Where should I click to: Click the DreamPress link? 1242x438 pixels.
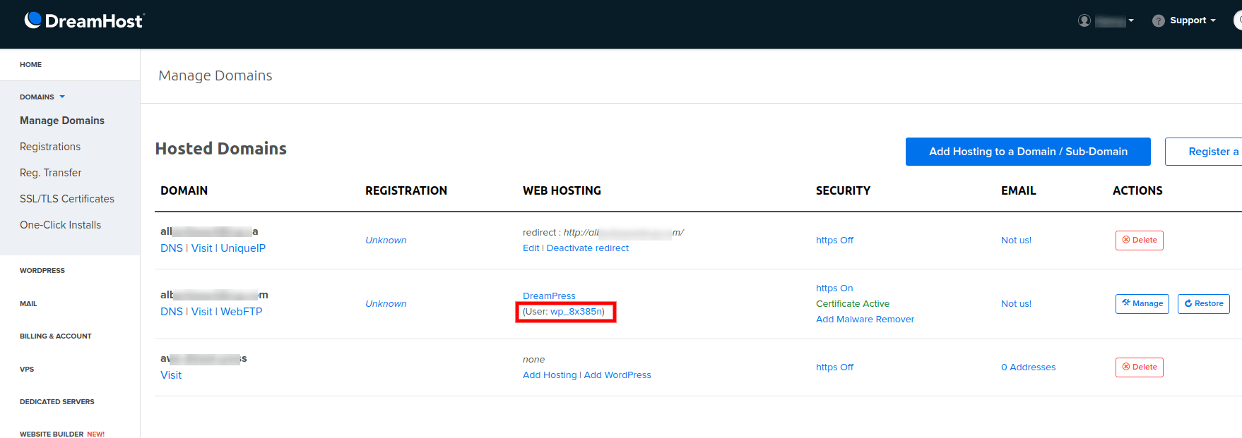pos(549,296)
